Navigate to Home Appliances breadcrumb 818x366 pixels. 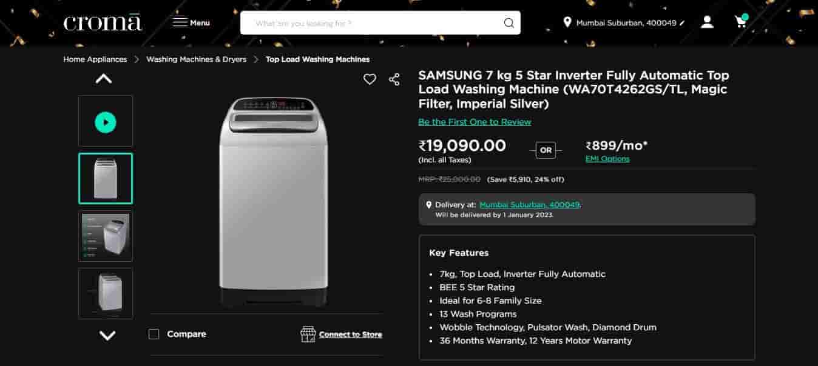click(94, 59)
